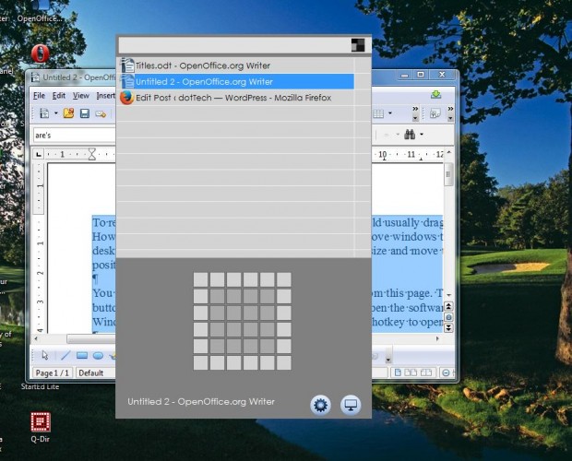Expand the New document dropdown arrow
The height and width of the screenshot is (461, 572).
coord(54,113)
